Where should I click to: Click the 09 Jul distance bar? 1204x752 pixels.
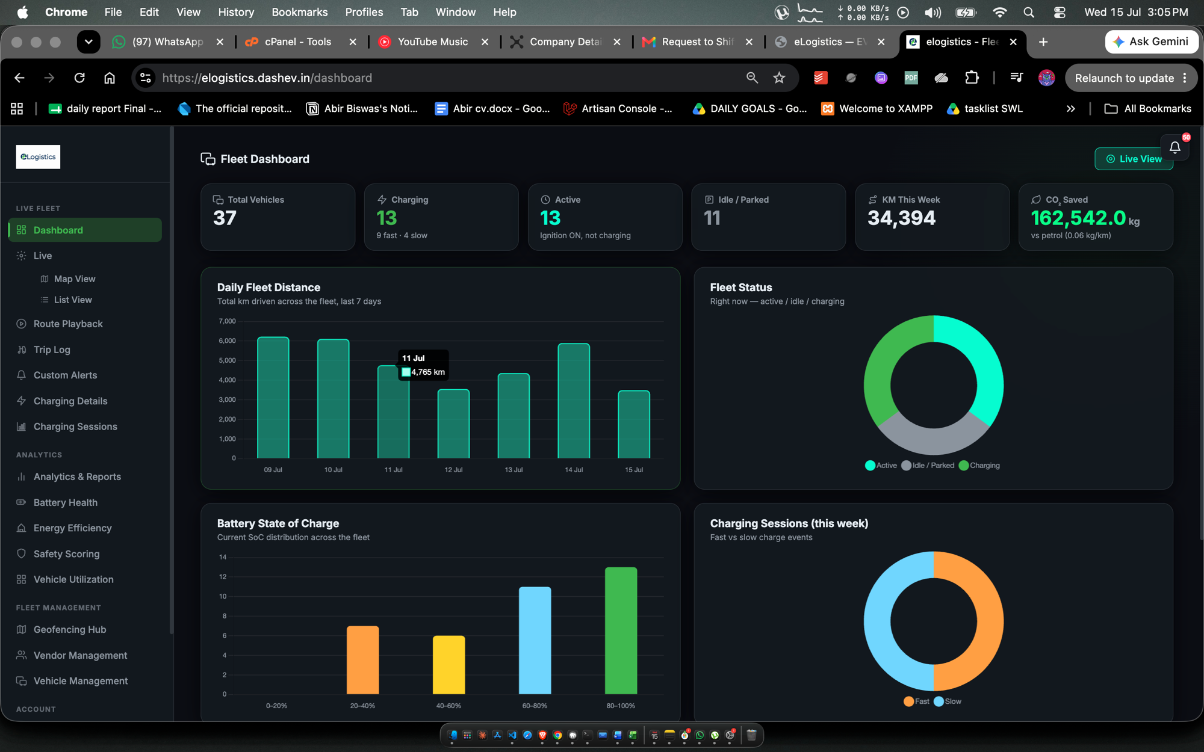(x=273, y=398)
